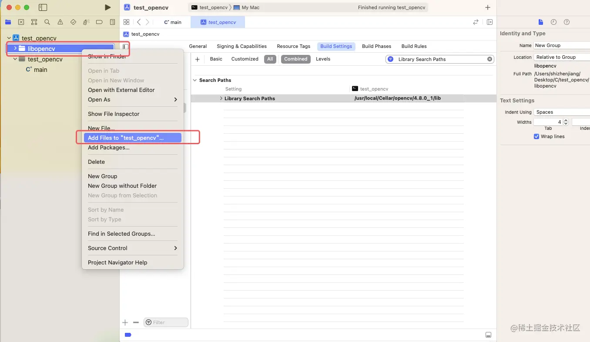
Task: Switch to the Customized settings filter
Action: pyautogui.click(x=245, y=59)
